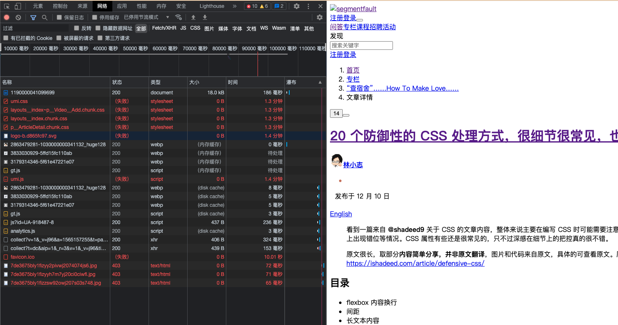Screen dimensions: 618x325
Task: Open the 已停用节流模式 throttling dropdown
Action: [x=142, y=17]
